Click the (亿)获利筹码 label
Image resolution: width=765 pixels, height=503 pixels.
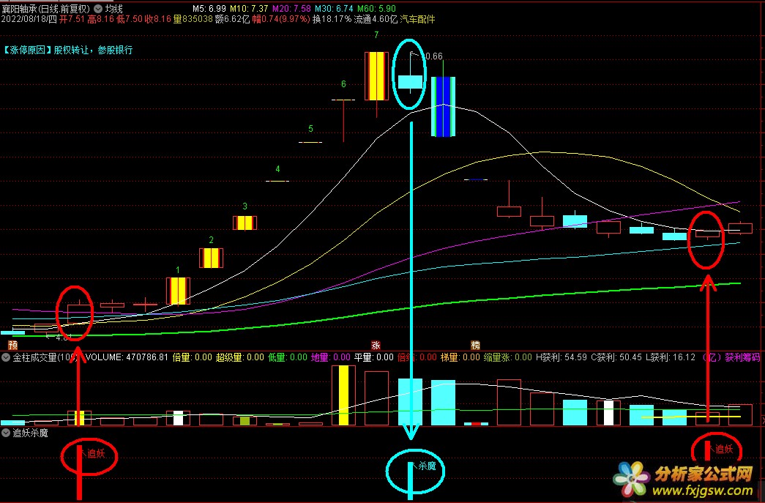[x=731, y=357]
